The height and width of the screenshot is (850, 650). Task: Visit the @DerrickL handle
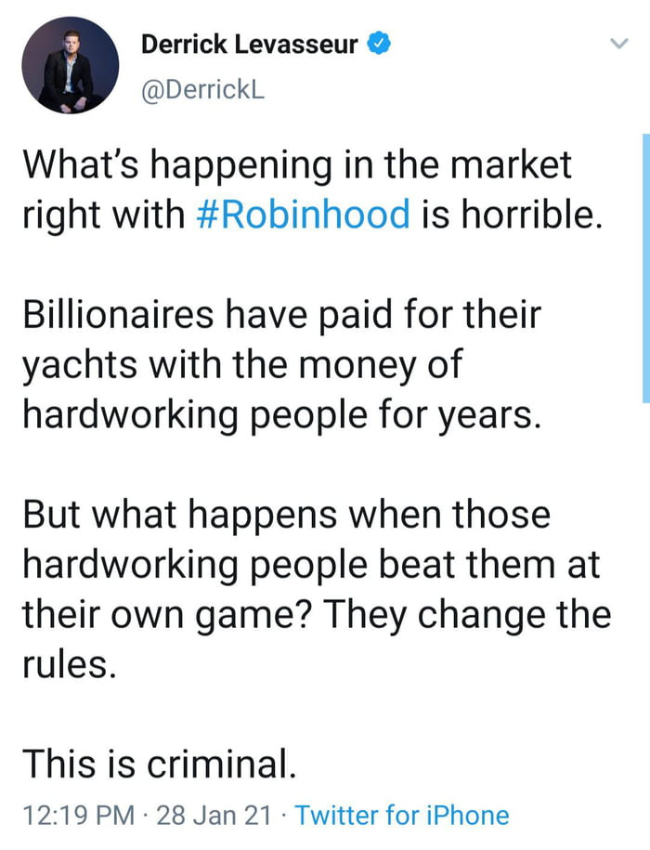202,89
